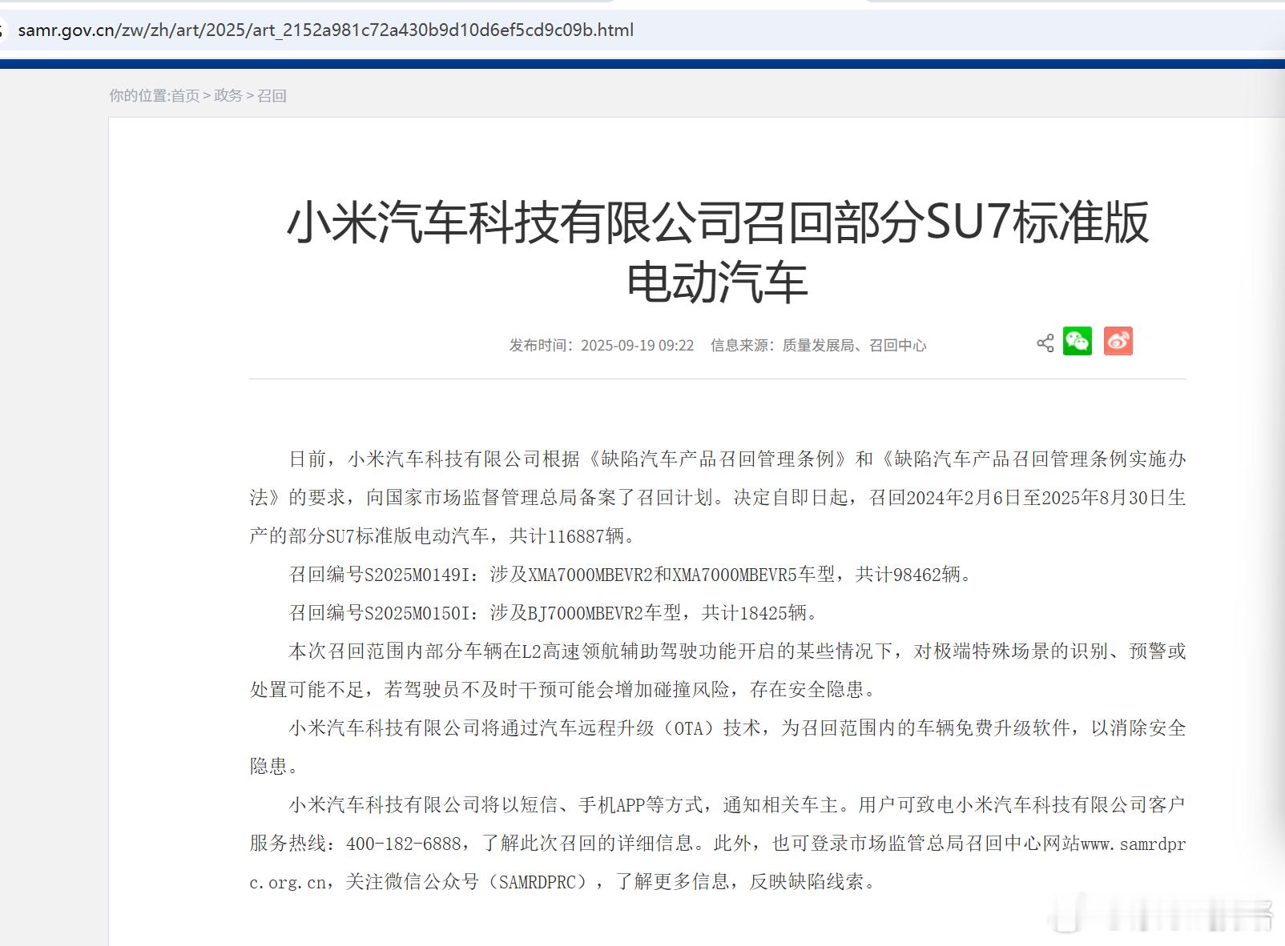Click the samr.gov.cn URL in address bar
This screenshot has height=946, width=1285.
[326, 30]
